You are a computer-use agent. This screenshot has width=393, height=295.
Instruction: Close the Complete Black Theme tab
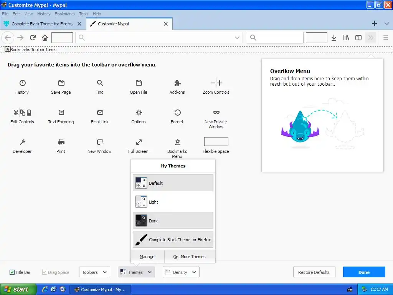(79, 24)
